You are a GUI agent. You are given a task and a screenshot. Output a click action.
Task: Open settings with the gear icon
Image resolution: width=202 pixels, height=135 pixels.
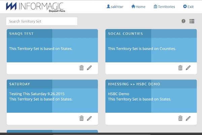[x=183, y=21]
